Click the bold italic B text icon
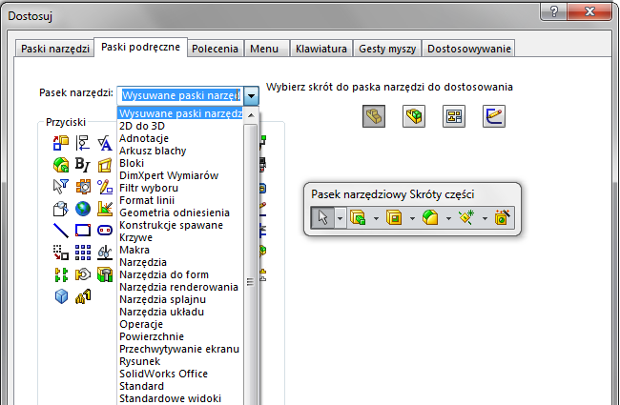The width and height of the screenshot is (620, 405). click(x=83, y=164)
